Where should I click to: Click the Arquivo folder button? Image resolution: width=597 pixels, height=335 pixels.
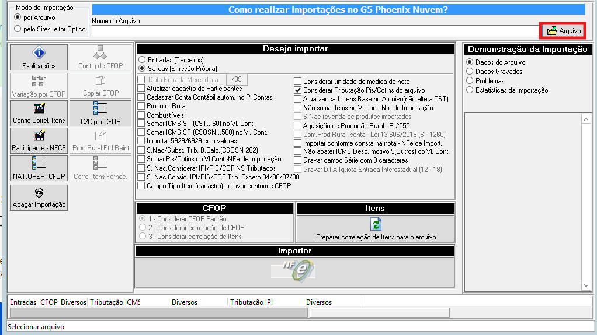563,30
